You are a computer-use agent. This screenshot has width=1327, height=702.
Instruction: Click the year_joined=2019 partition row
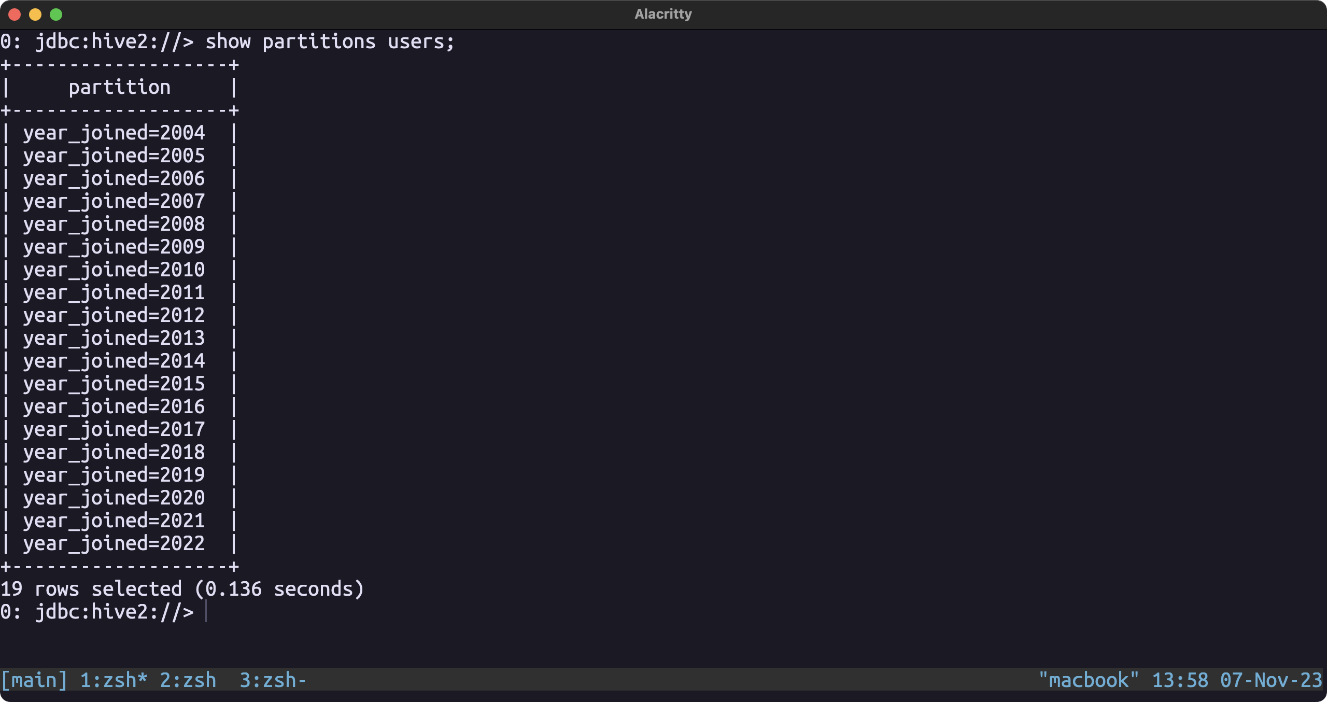point(114,475)
